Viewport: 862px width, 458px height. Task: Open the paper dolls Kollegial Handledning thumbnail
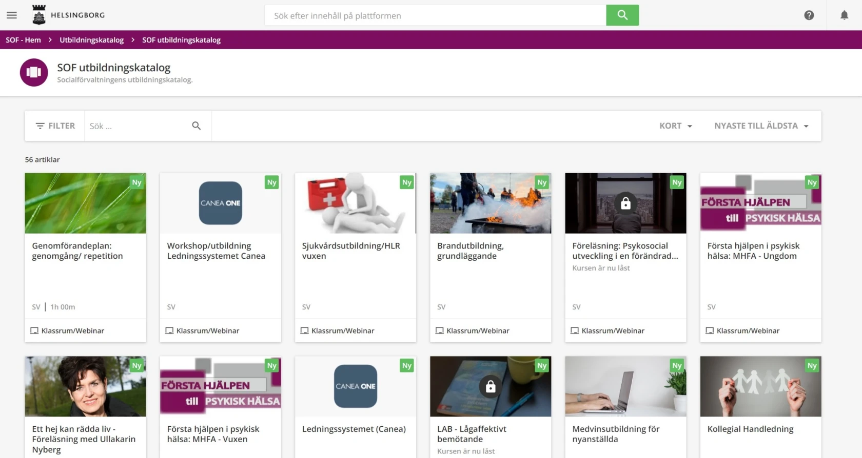click(x=760, y=386)
